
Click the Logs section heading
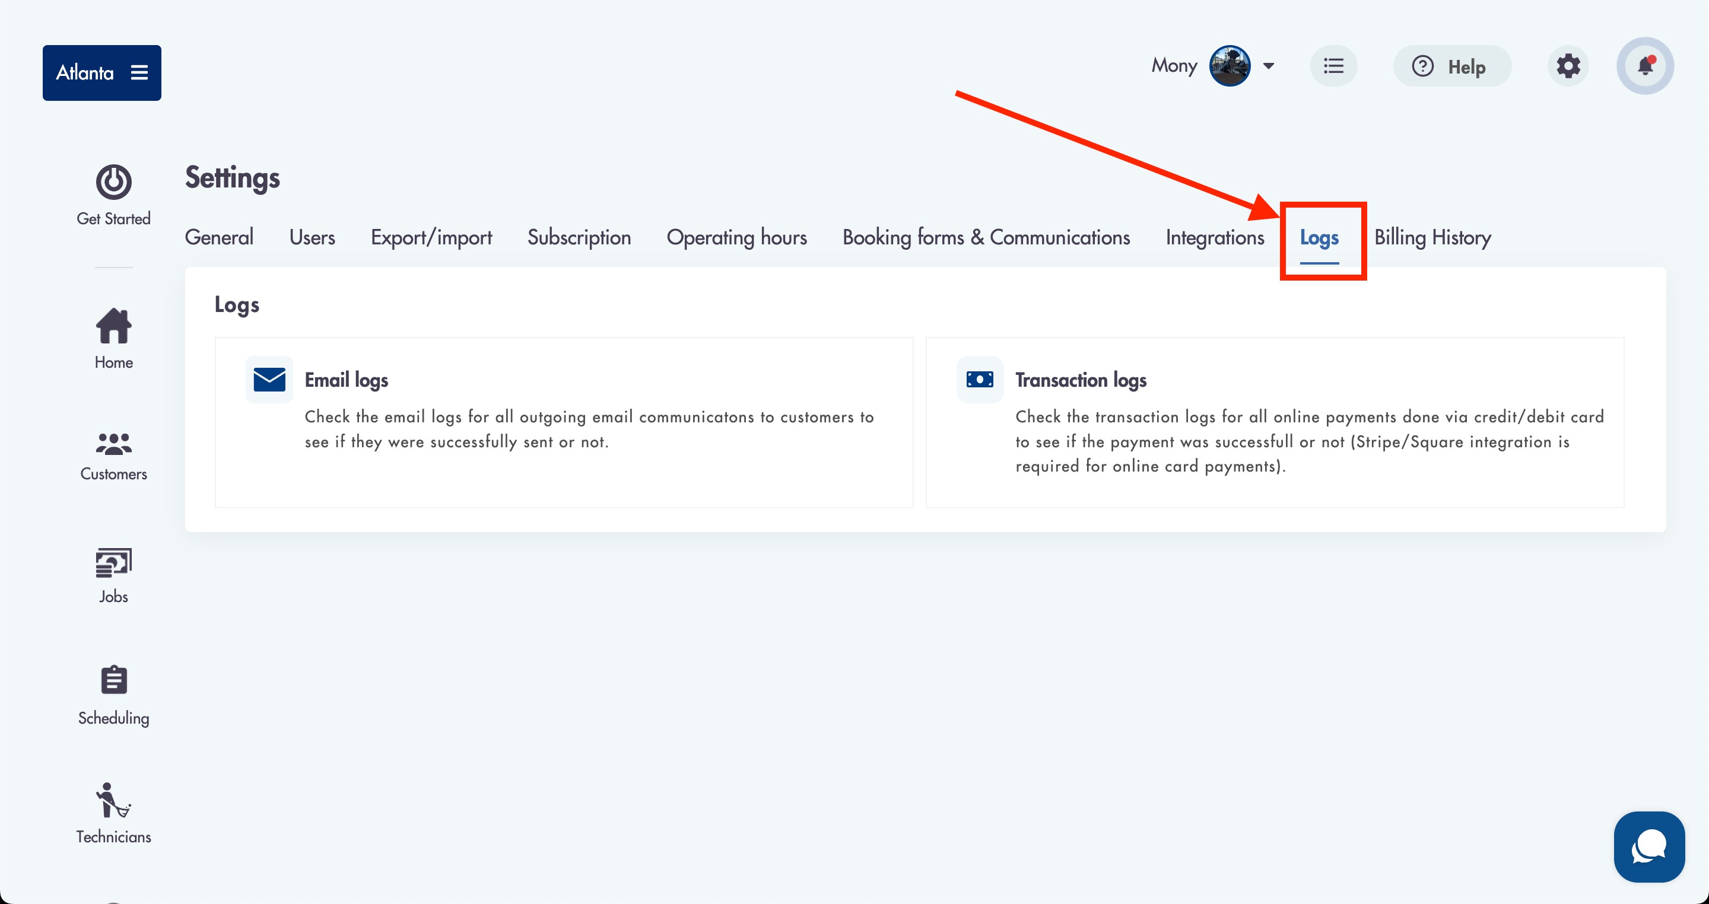pyautogui.click(x=237, y=305)
